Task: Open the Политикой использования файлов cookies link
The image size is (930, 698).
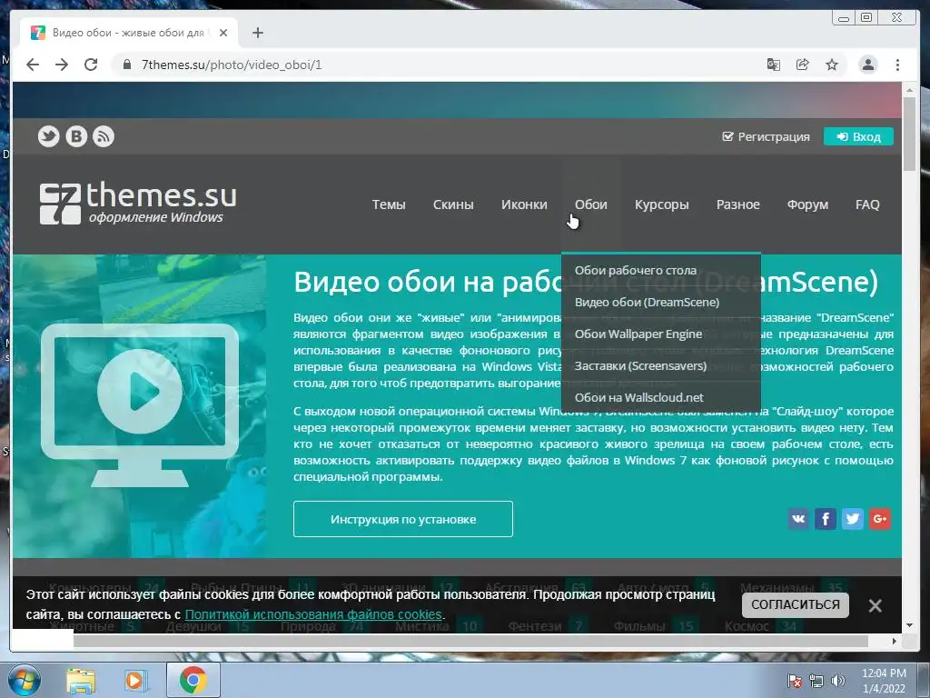Action: (x=313, y=614)
